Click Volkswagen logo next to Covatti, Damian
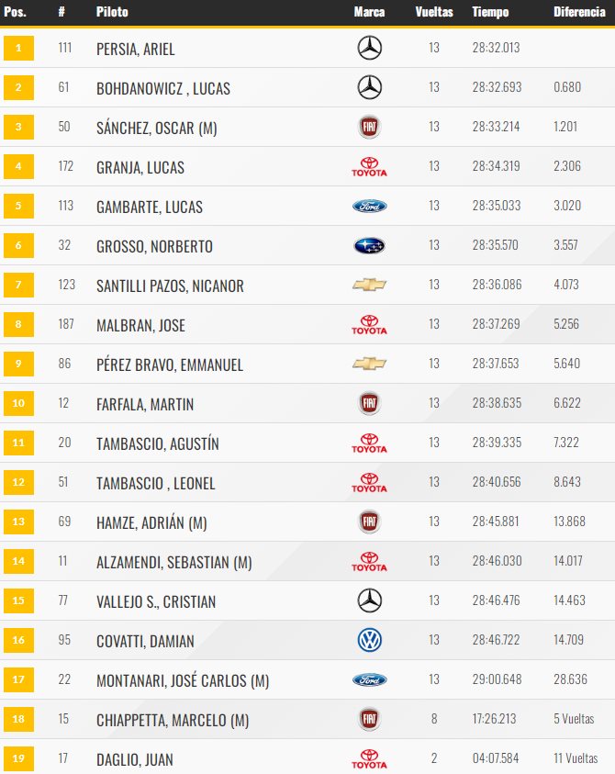Viewport: 615px width, 774px height. pos(369,640)
